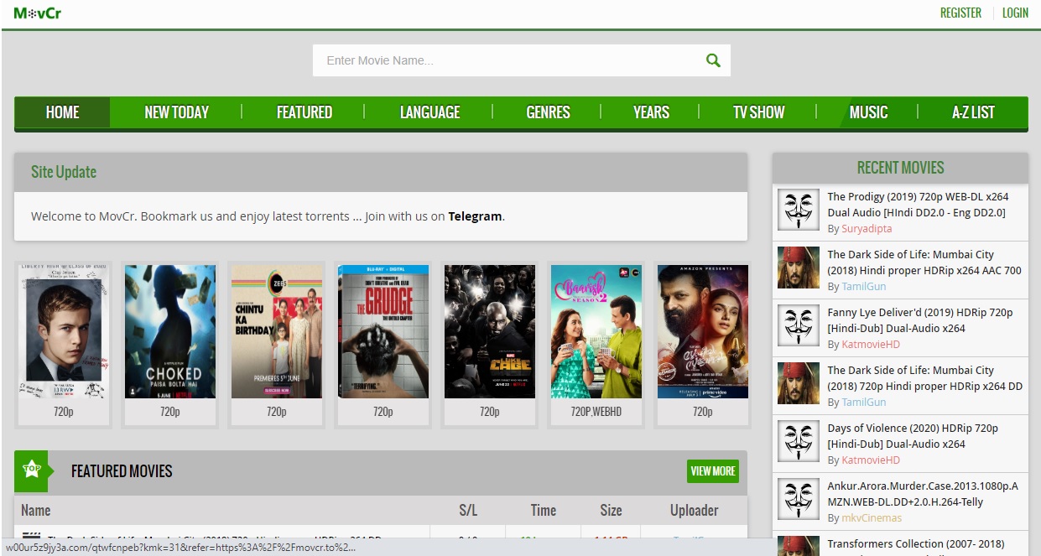
Task: Click the MovCr site logo
Action: 38,13
